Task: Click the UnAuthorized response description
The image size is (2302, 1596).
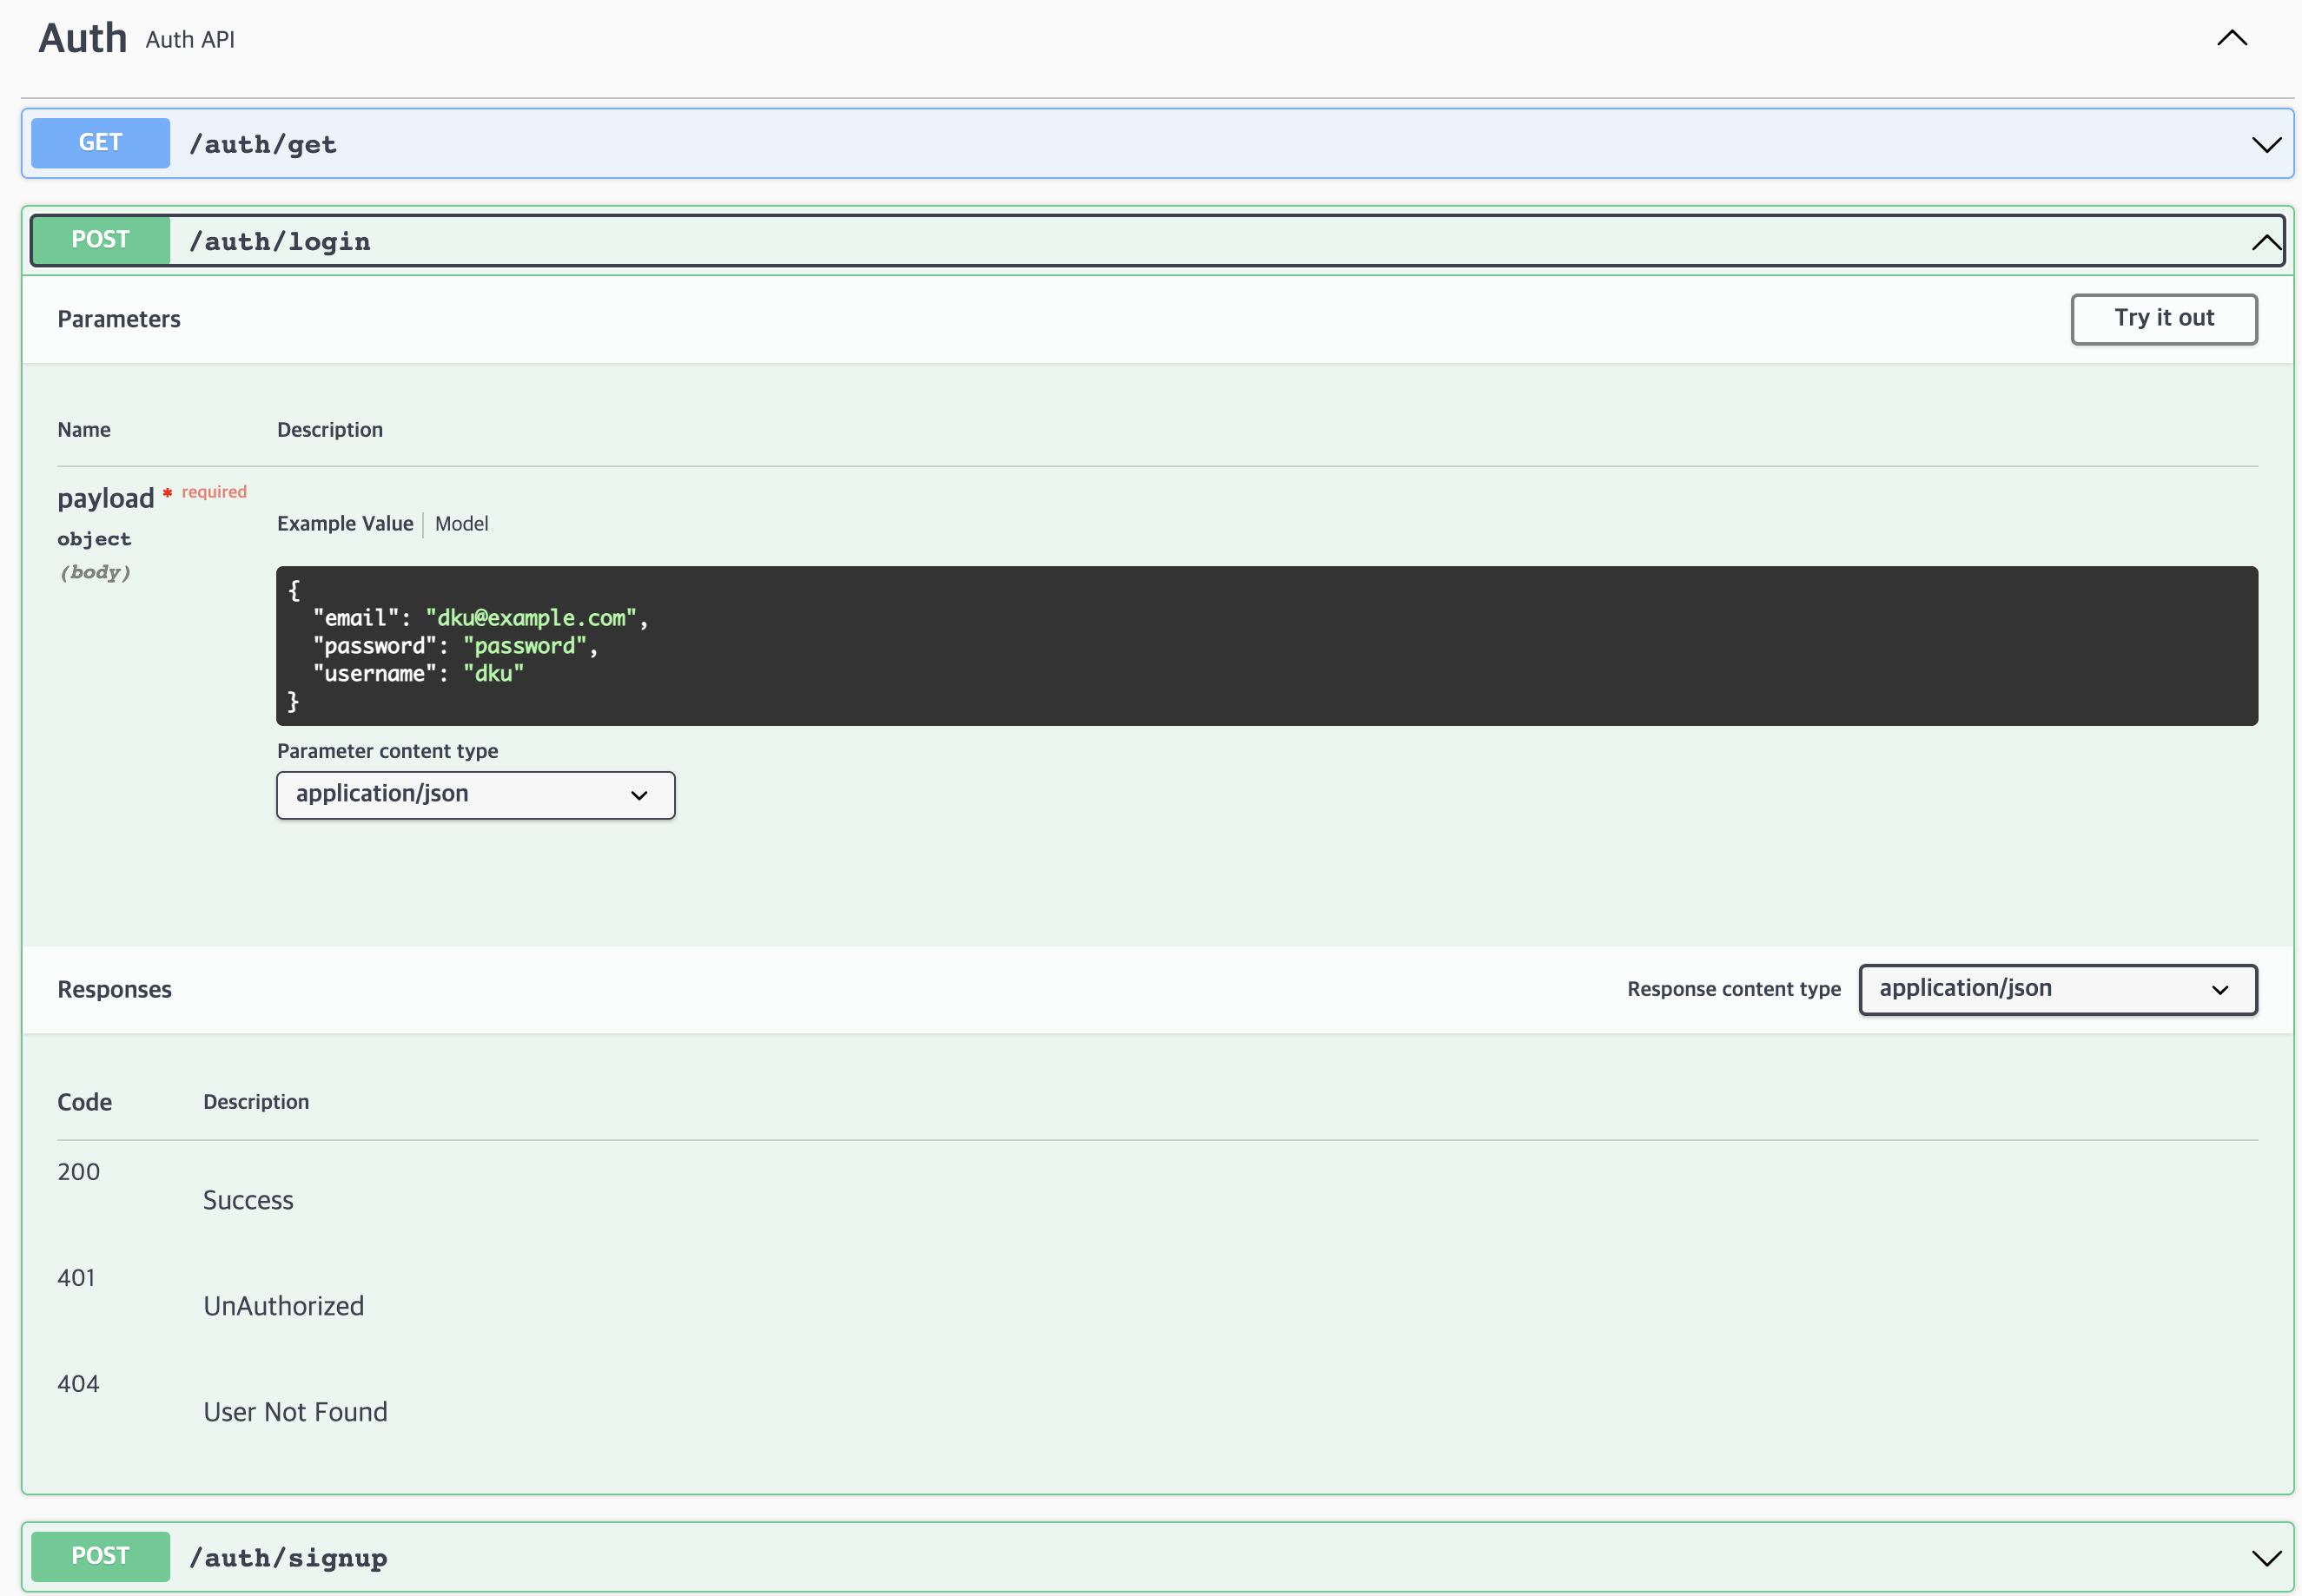Action: pos(283,1306)
